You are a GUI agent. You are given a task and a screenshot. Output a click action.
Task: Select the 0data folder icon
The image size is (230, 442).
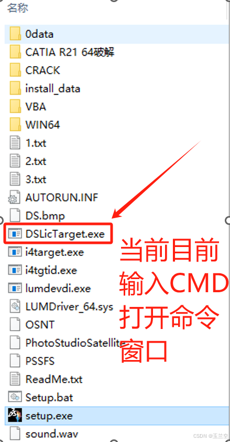coord(15,34)
